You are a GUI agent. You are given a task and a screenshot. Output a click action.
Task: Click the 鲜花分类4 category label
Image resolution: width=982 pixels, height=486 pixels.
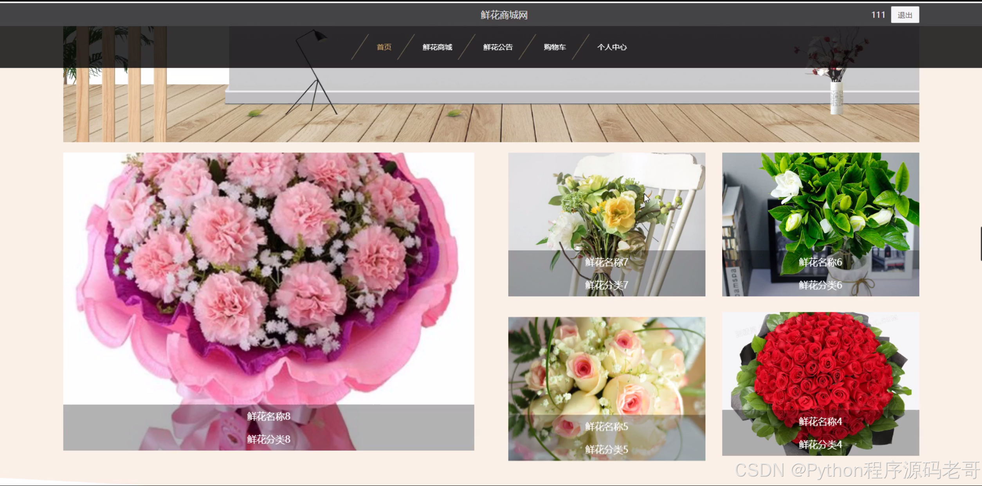point(820,445)
